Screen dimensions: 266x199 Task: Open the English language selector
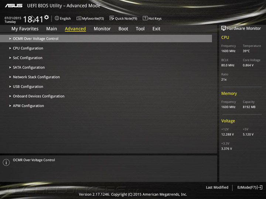coord(63,18)
